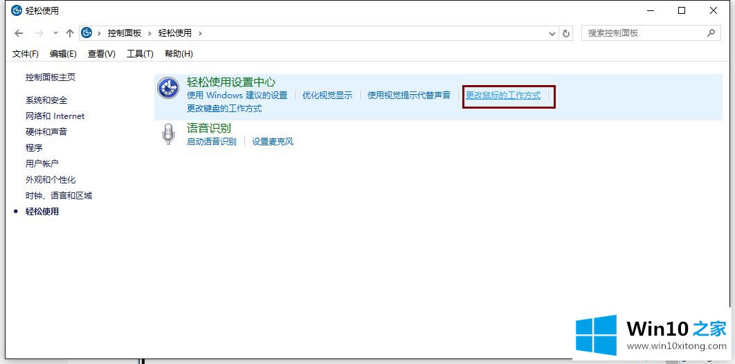Open 轻松使用设置中心 heading
The height and width of the screenshot is (364, 735).
pyautogui.click(x=231, y=82)
